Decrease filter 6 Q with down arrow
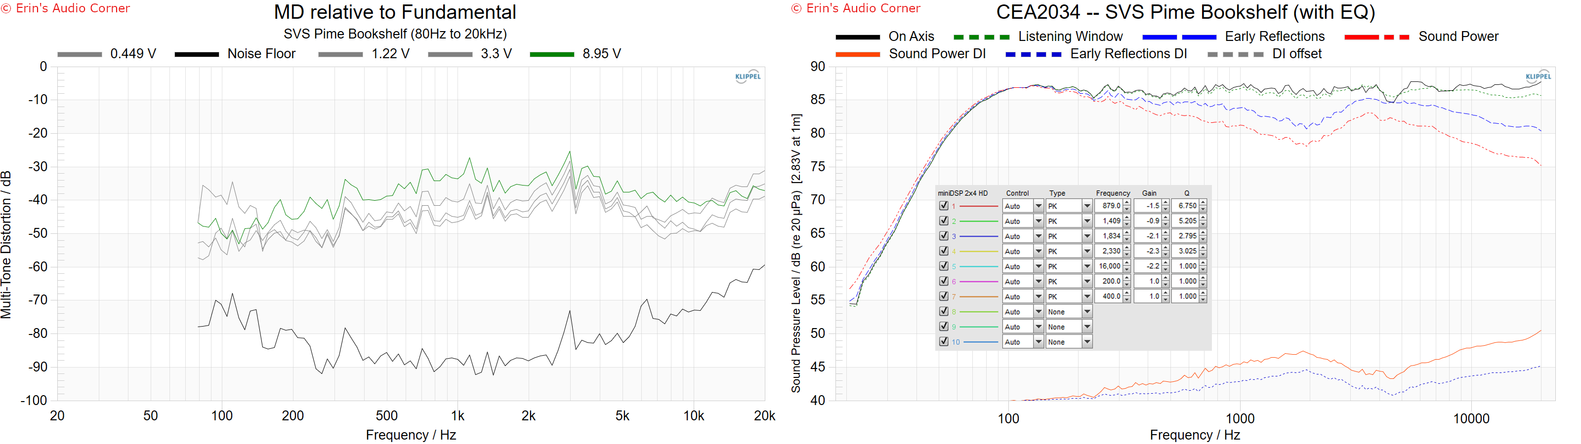Image resolution: width=1581 pixels, height=444 pixels. [1203, 285]
